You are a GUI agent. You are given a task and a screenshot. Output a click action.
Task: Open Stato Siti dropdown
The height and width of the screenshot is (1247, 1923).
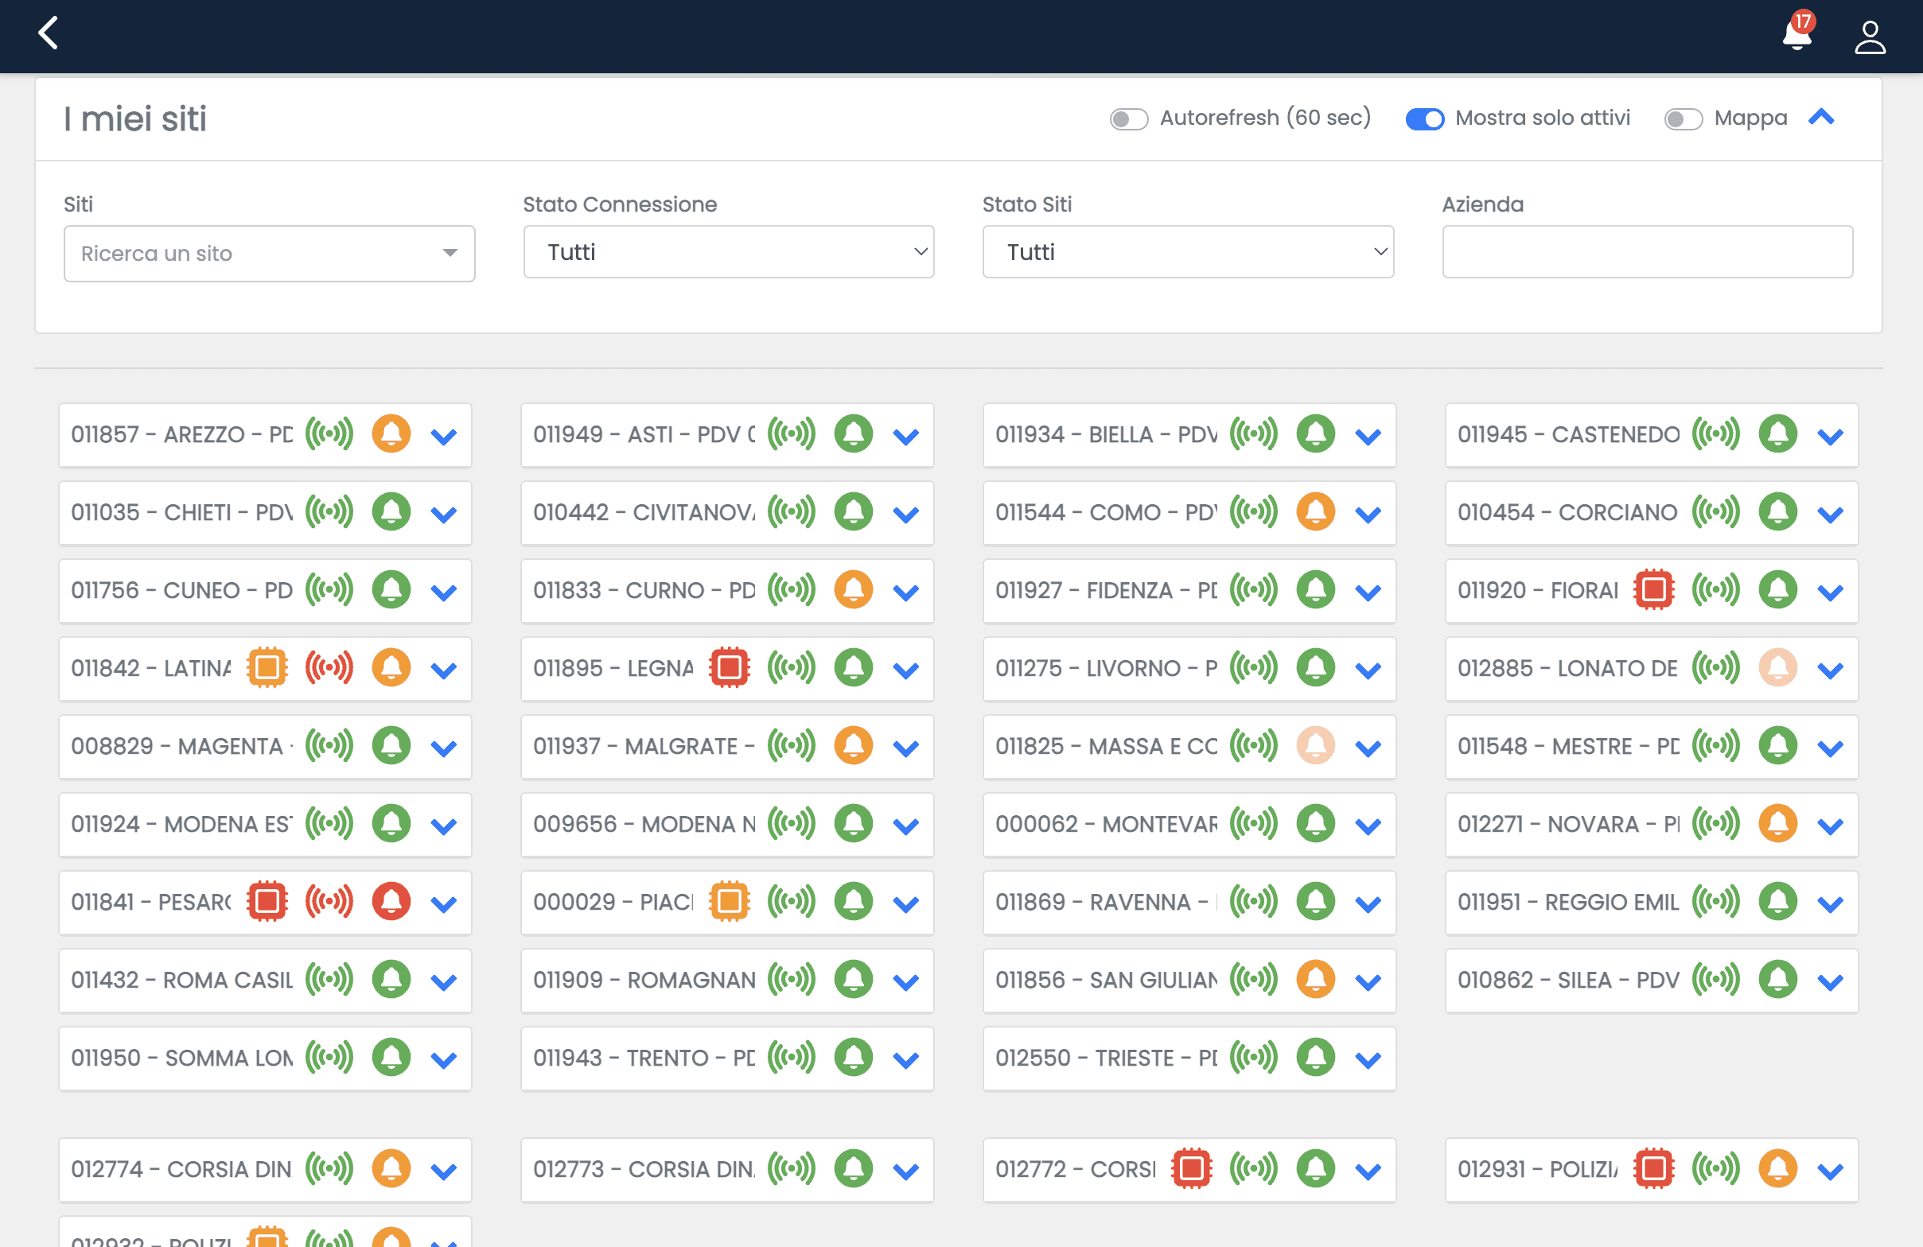(1188, 252)
